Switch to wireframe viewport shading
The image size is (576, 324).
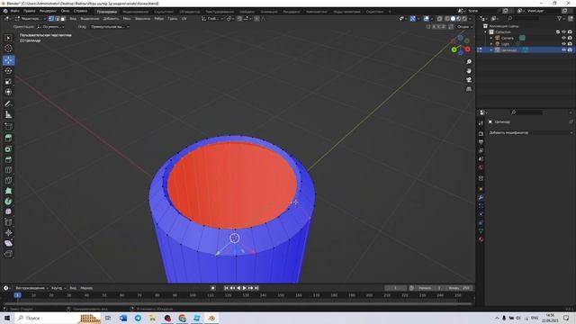(447, 18)
